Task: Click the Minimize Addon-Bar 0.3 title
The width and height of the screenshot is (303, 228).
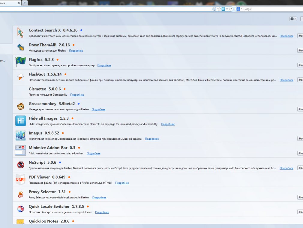Action: coord(52,148)
